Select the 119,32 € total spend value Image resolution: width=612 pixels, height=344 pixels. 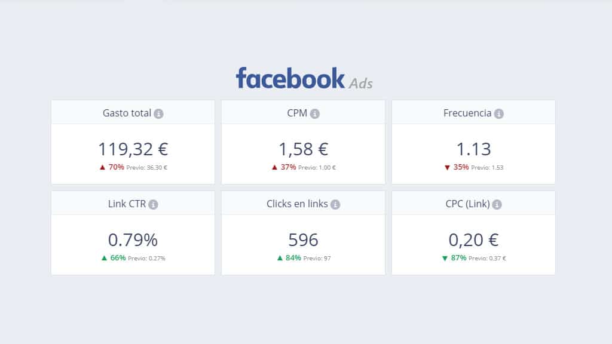click(x=133, y=149)
